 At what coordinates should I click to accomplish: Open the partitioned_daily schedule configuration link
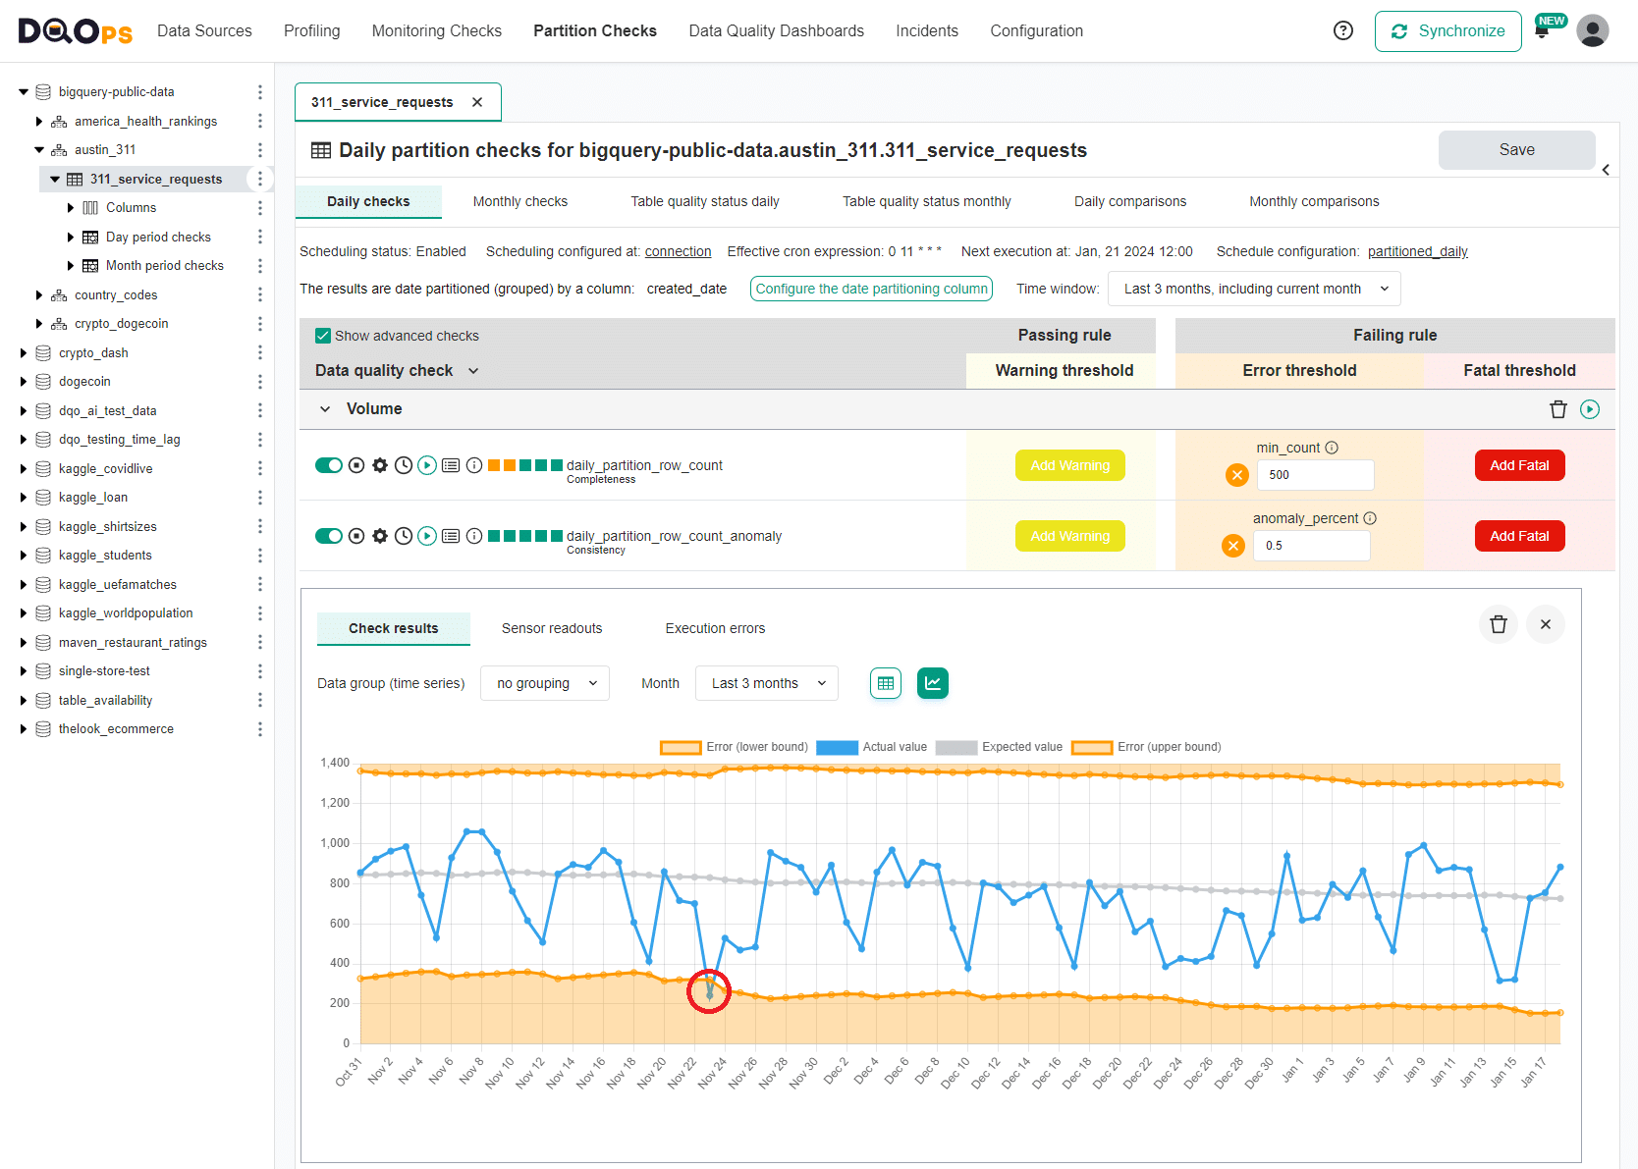click(x=1417, y=251)
